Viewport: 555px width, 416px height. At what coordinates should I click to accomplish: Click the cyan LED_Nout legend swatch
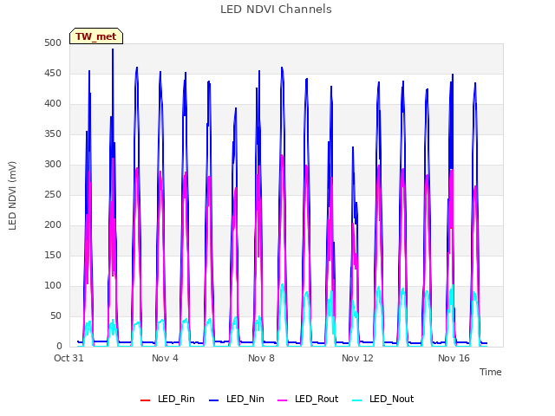pos(357,400)
